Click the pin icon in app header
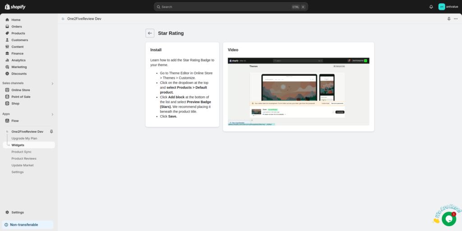Image resolution: width=462 pixels, height=231 pixels. (x=448, y=19)
